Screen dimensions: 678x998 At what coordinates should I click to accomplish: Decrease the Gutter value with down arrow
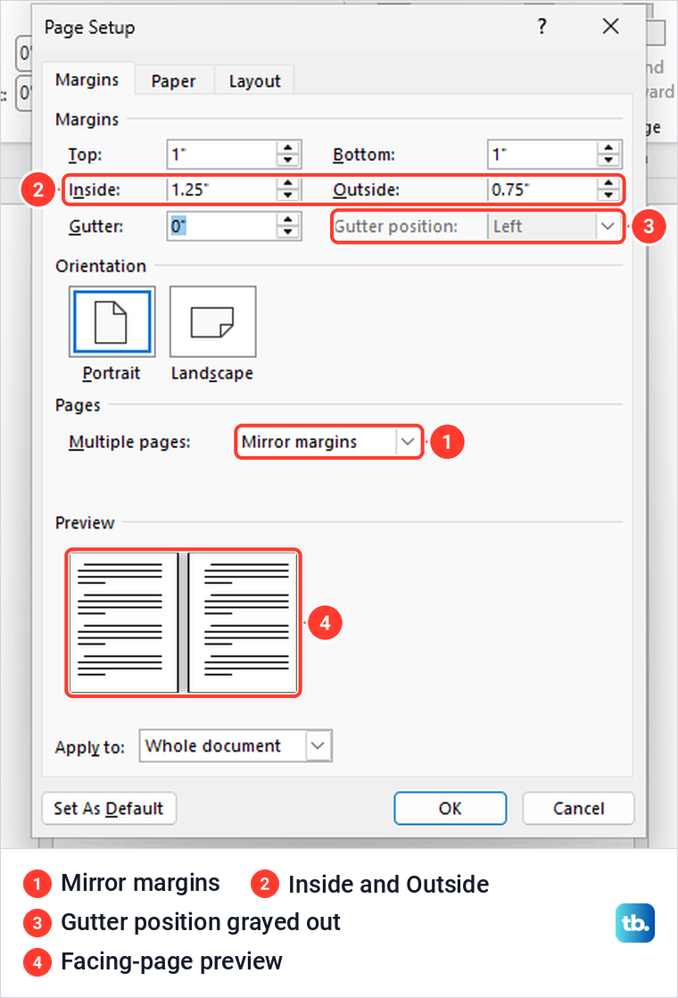(288, 233)
